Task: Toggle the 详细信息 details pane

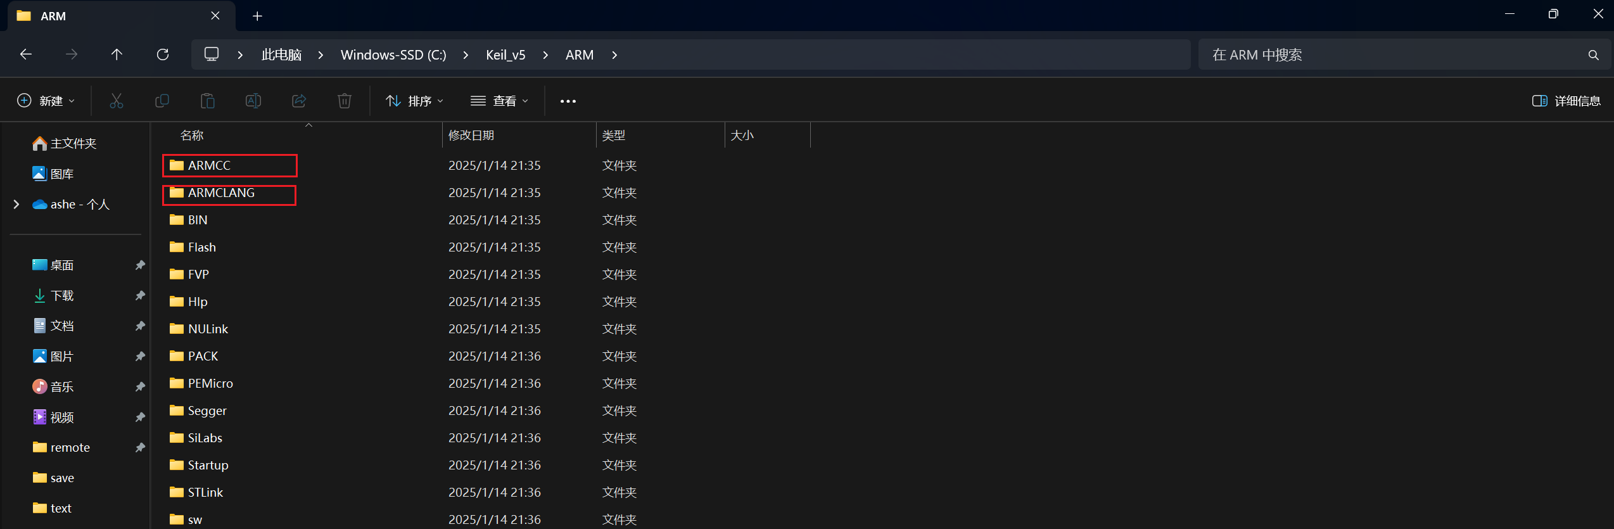Action: tap(1566, 101)
